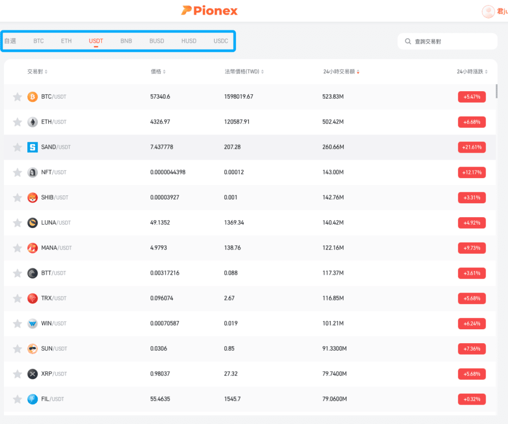
Task: Click the BTC coin icon
Action: pos(32,97)
